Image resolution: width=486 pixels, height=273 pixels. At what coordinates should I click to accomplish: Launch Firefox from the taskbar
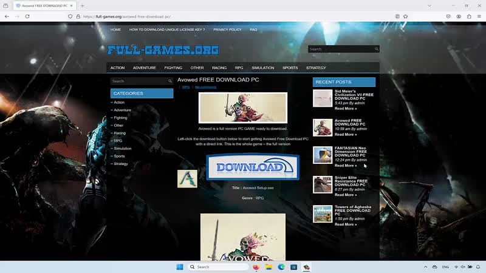[x=256, y=267]
